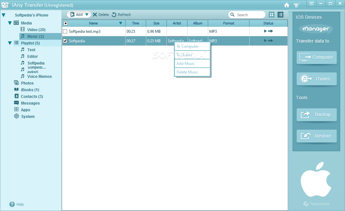The image size is (345, 211).
Task: Select the Softpedia test.mp3 file name
Action: [85, 31]
